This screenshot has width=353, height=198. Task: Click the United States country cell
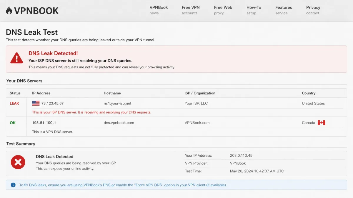click(313, 104)
